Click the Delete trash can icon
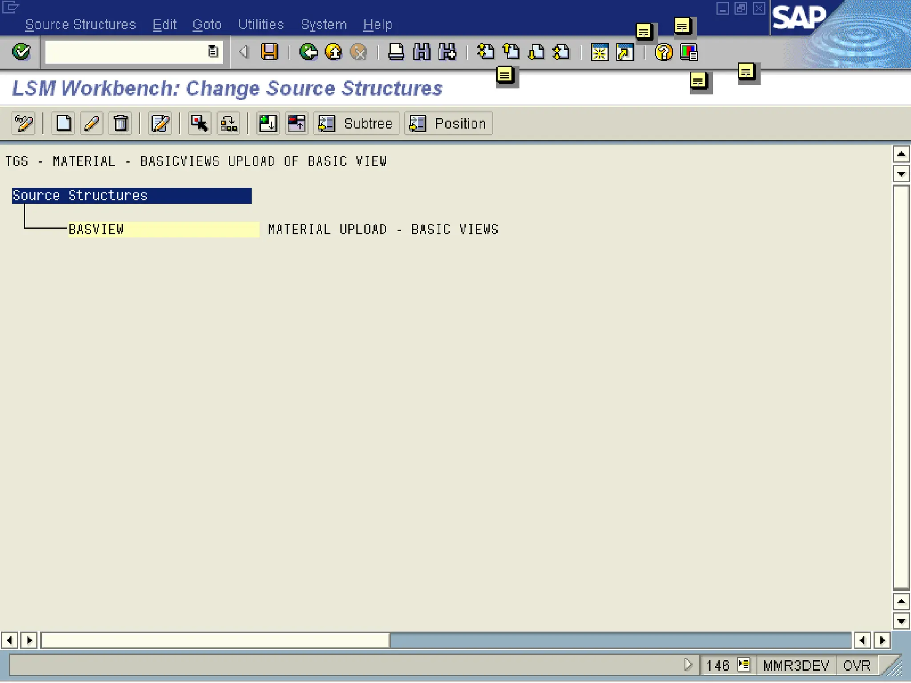911x683 pixels. pyautogui.click(x=120, y=123)
